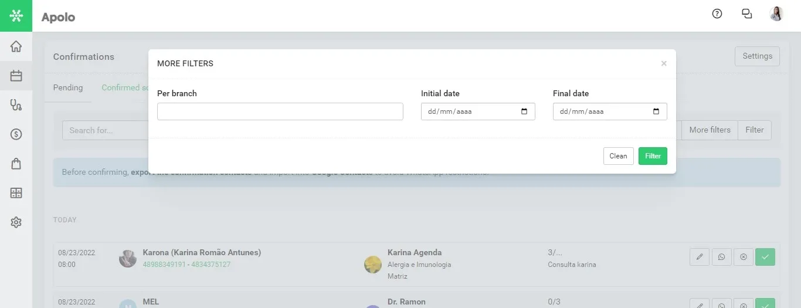801x308 pixels.
Task: Cancel Karona appointment with x icon
Action: coord(743,257)
